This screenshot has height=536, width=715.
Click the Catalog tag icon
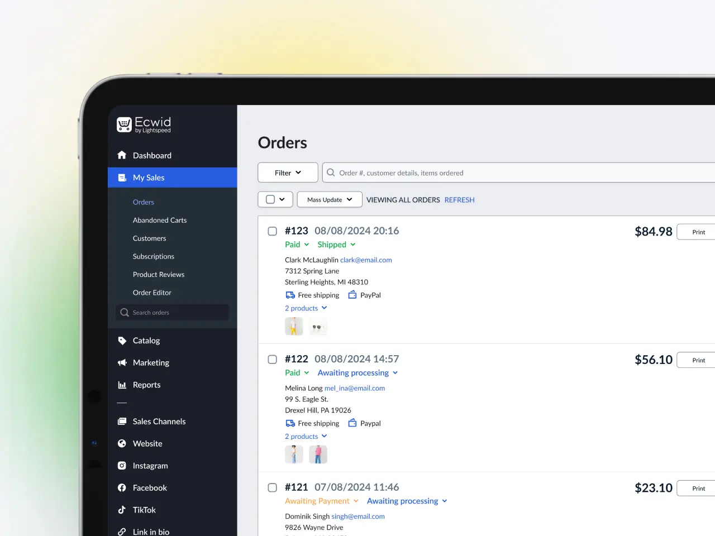(x=122, y=341)
